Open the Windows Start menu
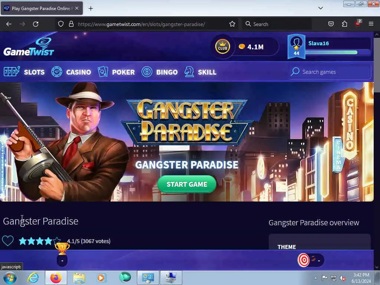 10,278
